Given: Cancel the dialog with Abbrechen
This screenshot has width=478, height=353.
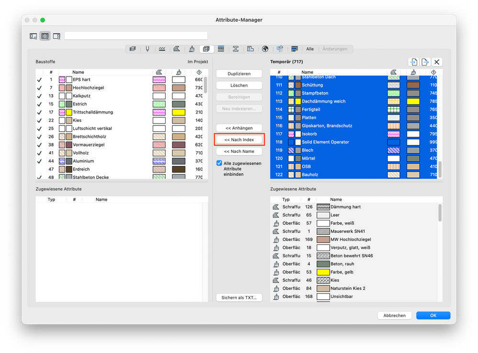Looking at the screenshot, I should (394, 316).
